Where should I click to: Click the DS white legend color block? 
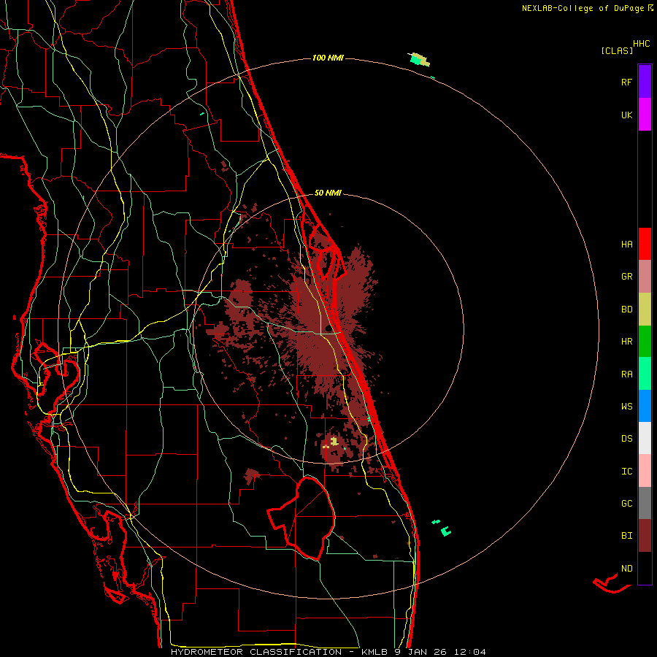point(645,438)
